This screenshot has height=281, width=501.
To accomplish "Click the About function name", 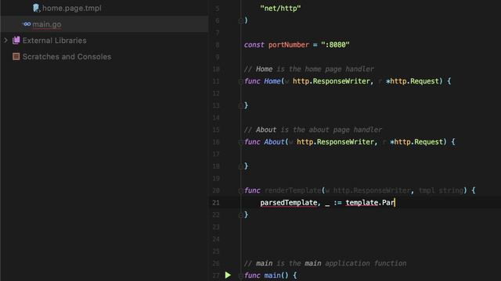I will pos(274,142).
